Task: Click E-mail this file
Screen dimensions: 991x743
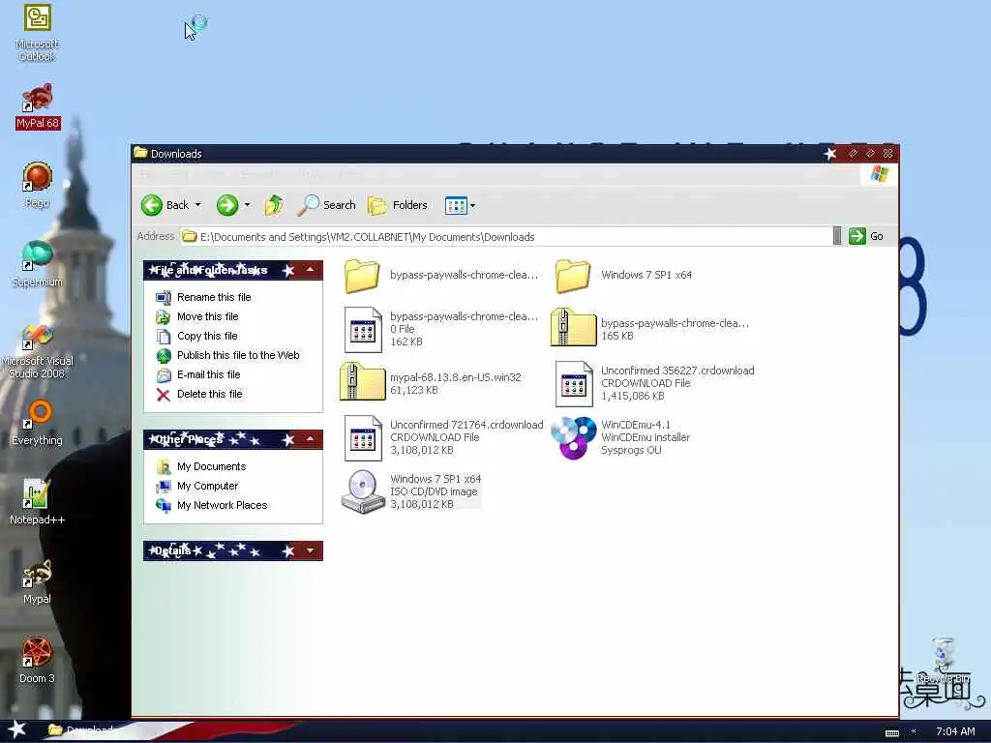Action: [x=197, y=374]
